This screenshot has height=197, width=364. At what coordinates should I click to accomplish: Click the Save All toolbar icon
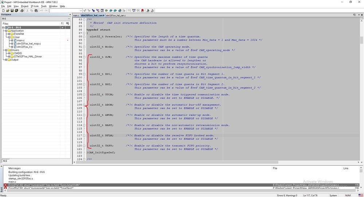pyautogui.click(x=16, y=11)
